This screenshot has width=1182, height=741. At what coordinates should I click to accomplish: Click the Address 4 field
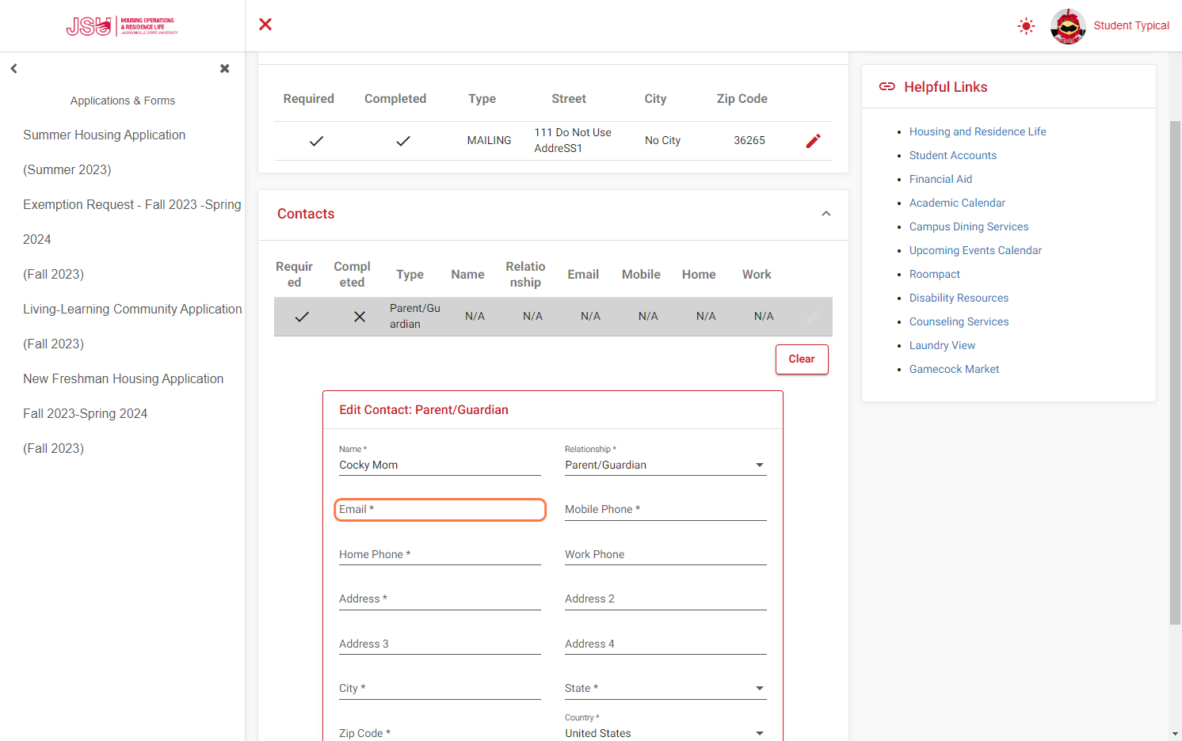[665, 644]
